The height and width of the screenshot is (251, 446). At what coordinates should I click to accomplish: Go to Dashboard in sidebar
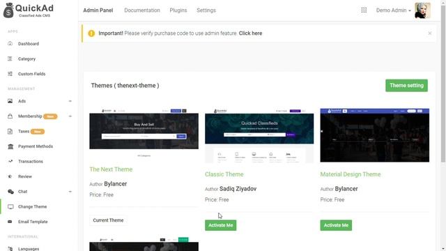click(29, 44)
